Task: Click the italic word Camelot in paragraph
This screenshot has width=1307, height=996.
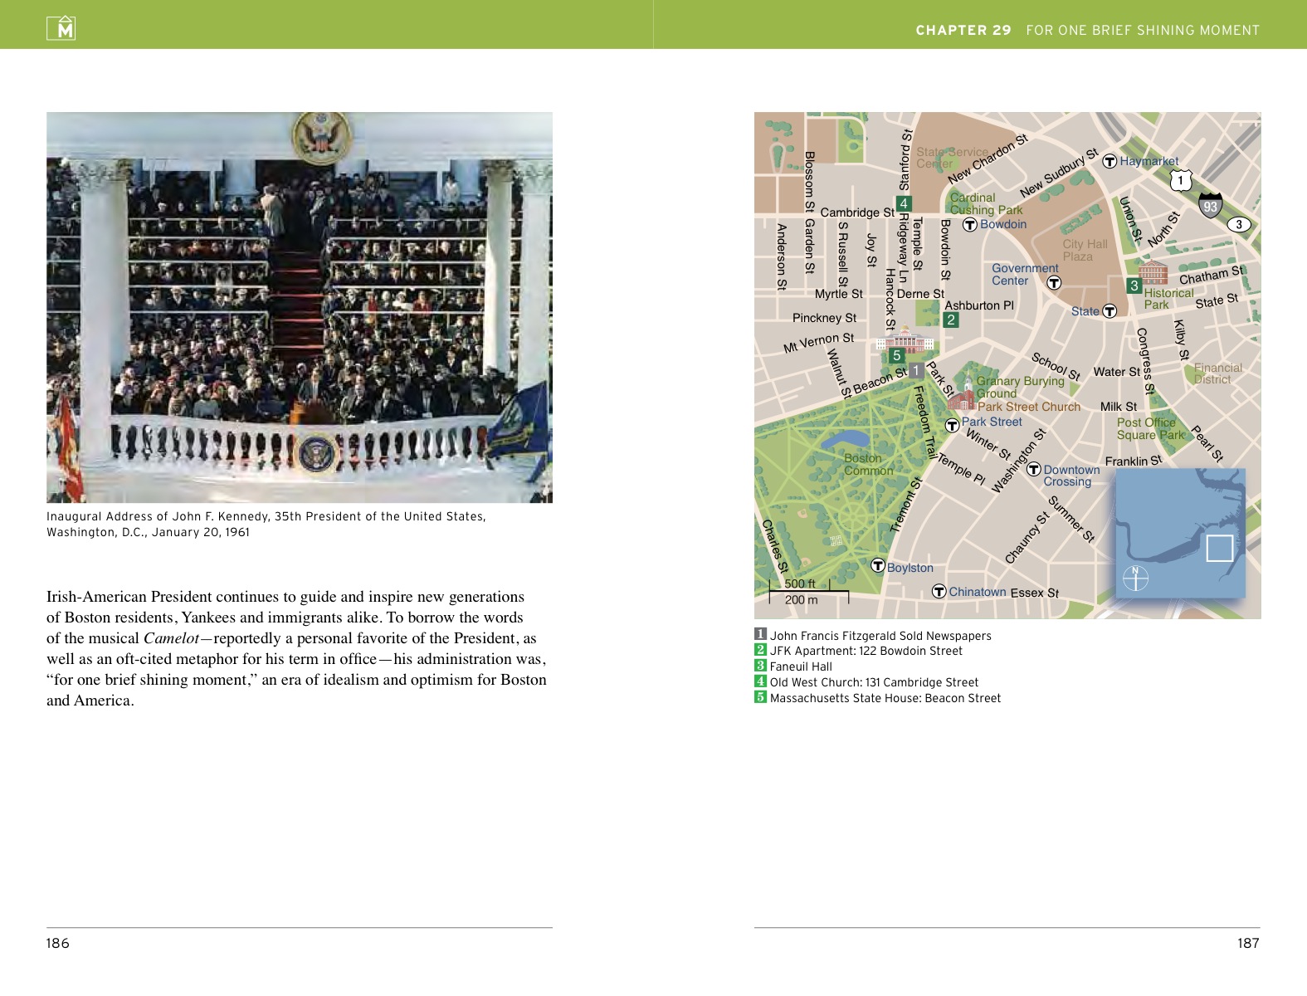Action: click(x=171, y=638)
